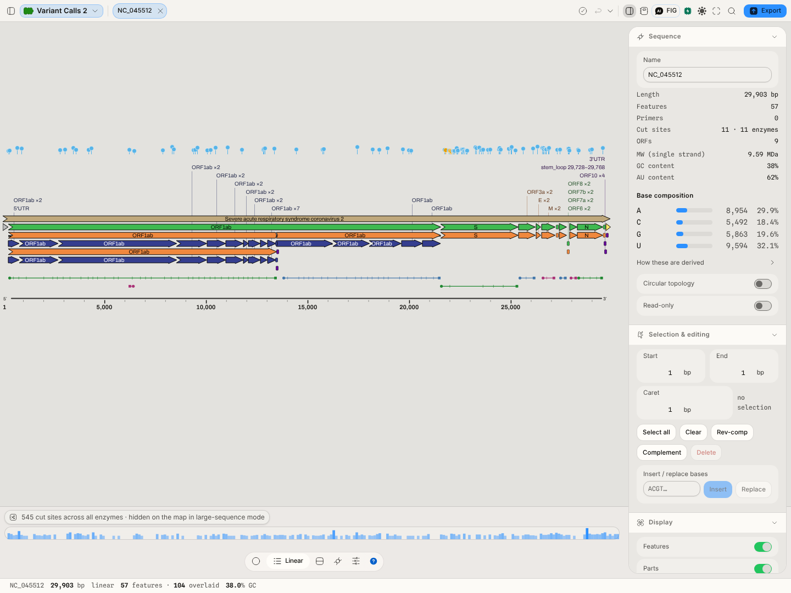This screenshot has width=791, height=593.
Task: Click the 20,000 ruler tick label
Action: click(409, 307)
